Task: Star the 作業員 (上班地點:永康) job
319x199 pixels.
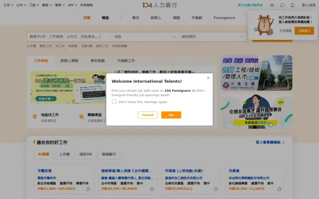Action: [x=216, y=189]
